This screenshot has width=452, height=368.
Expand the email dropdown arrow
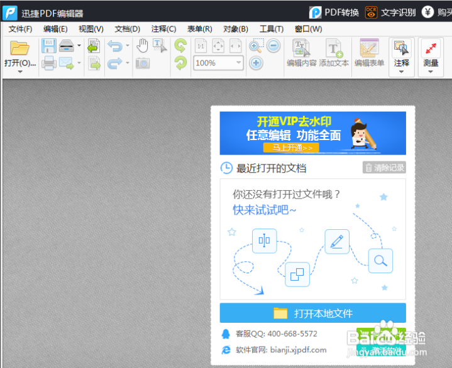(x=79, y=63)
